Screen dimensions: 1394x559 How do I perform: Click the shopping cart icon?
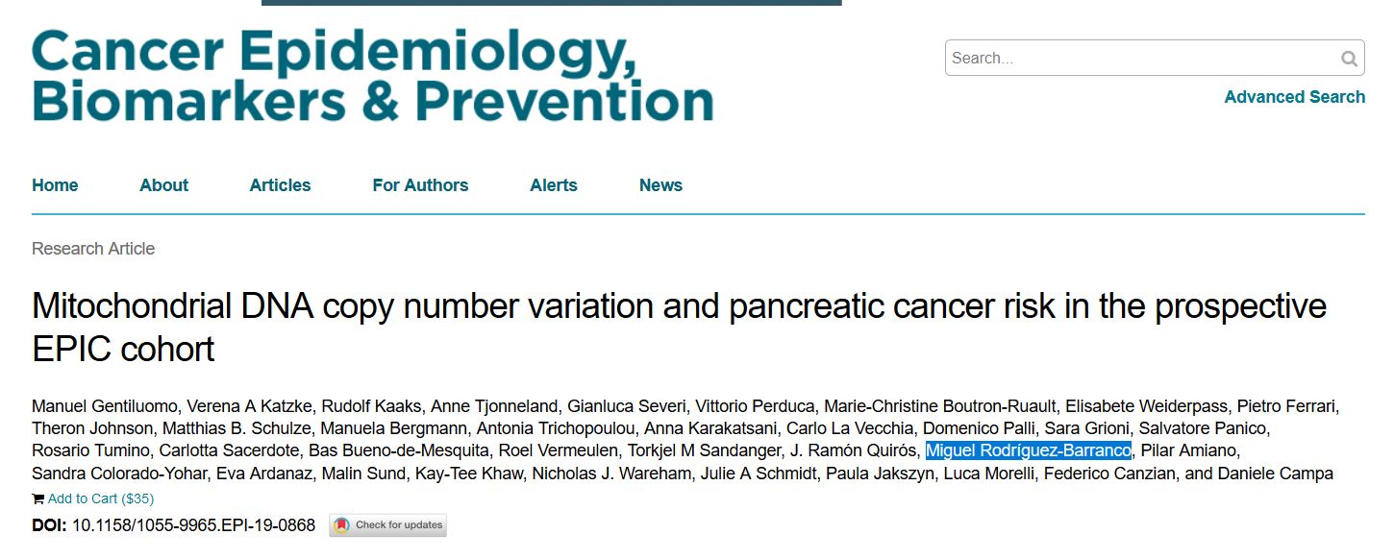point(37,498)
